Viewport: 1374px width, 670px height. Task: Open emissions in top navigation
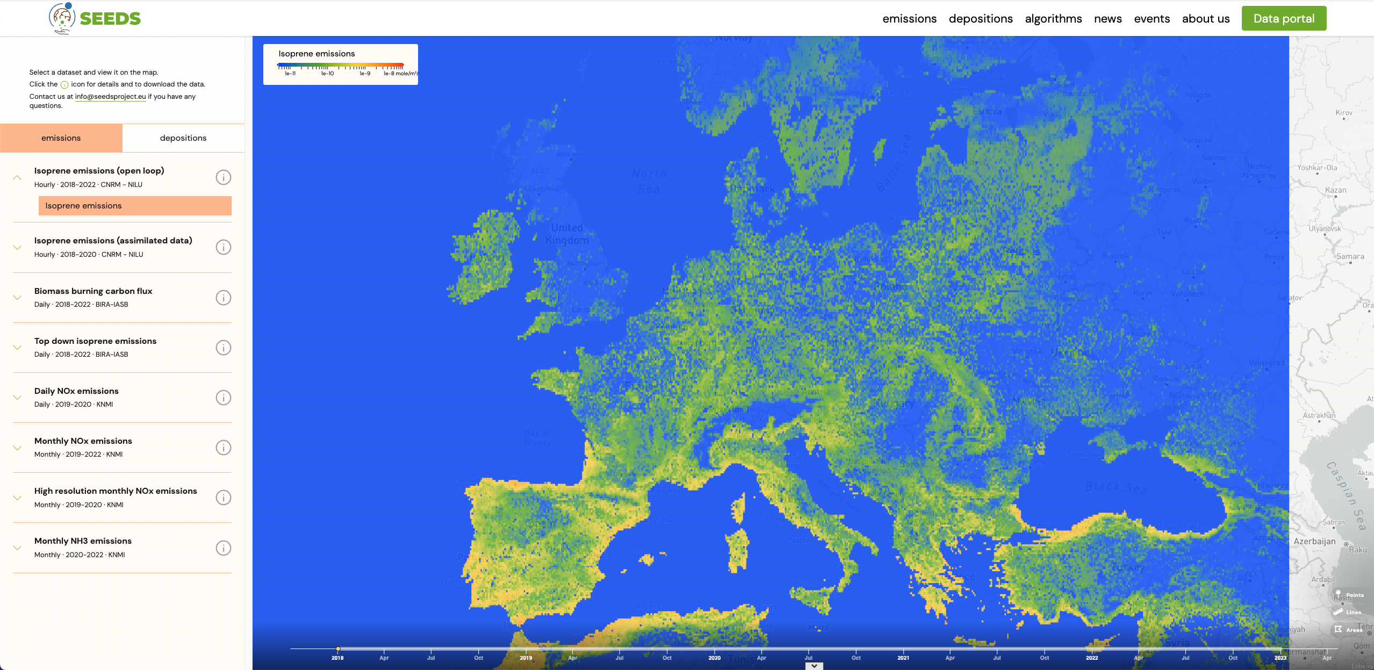(909, 18)
